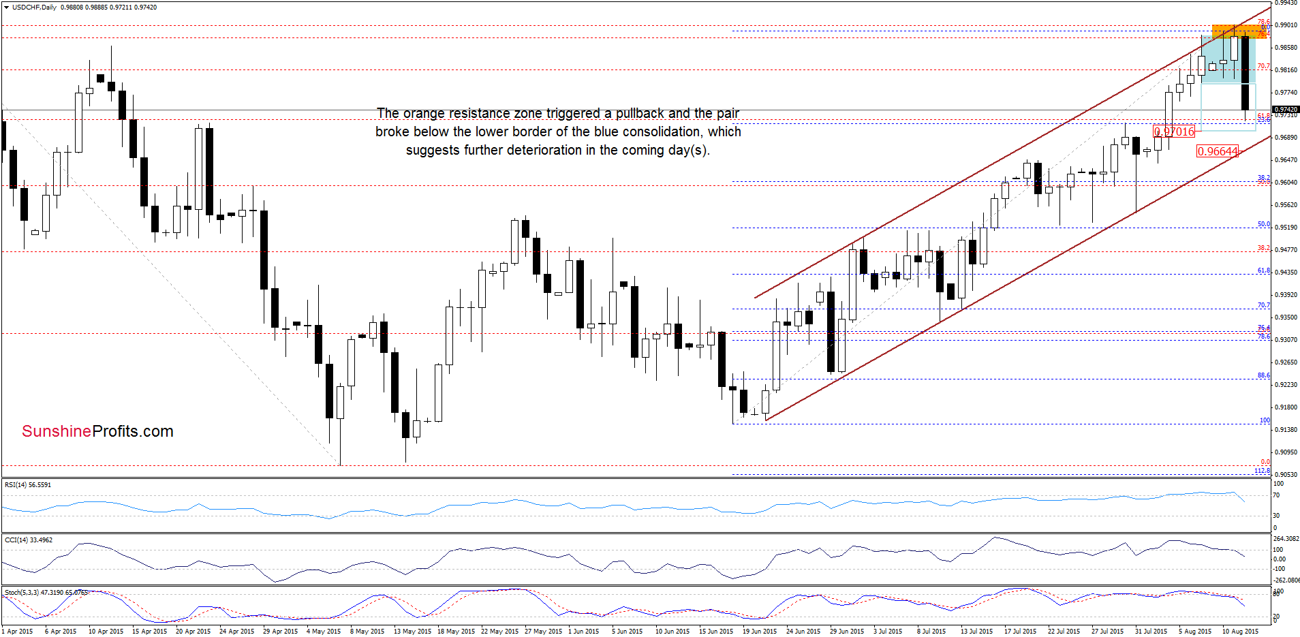Click the orange resistance zone rectangle
The width and height of the screenshot is (1300, 637).
[x=1239, y=31]
